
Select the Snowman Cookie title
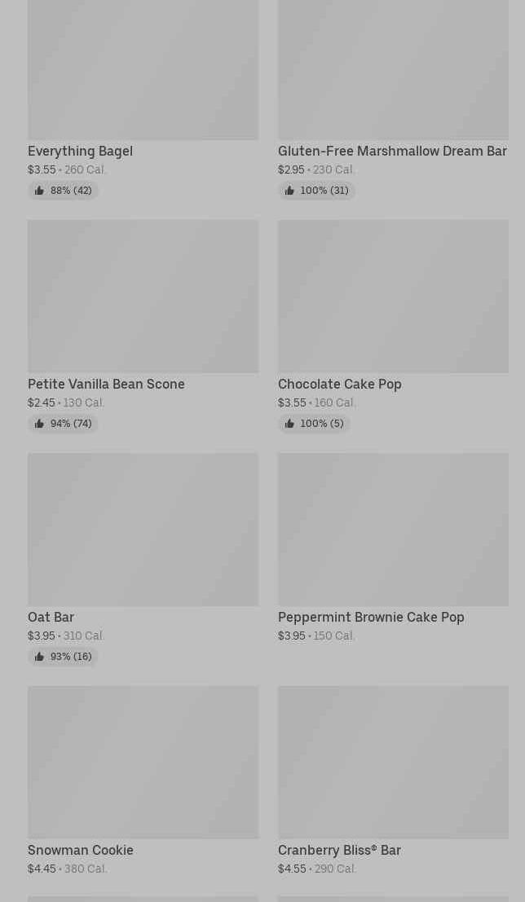(x=80, y=850)
